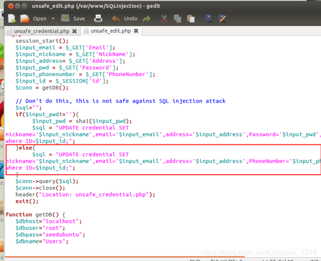Paste with the clipboard icon
The height and width of the screenshot is (261, 321).
191,19
